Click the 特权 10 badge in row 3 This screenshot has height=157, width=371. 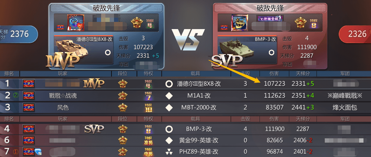pos(149,108)
